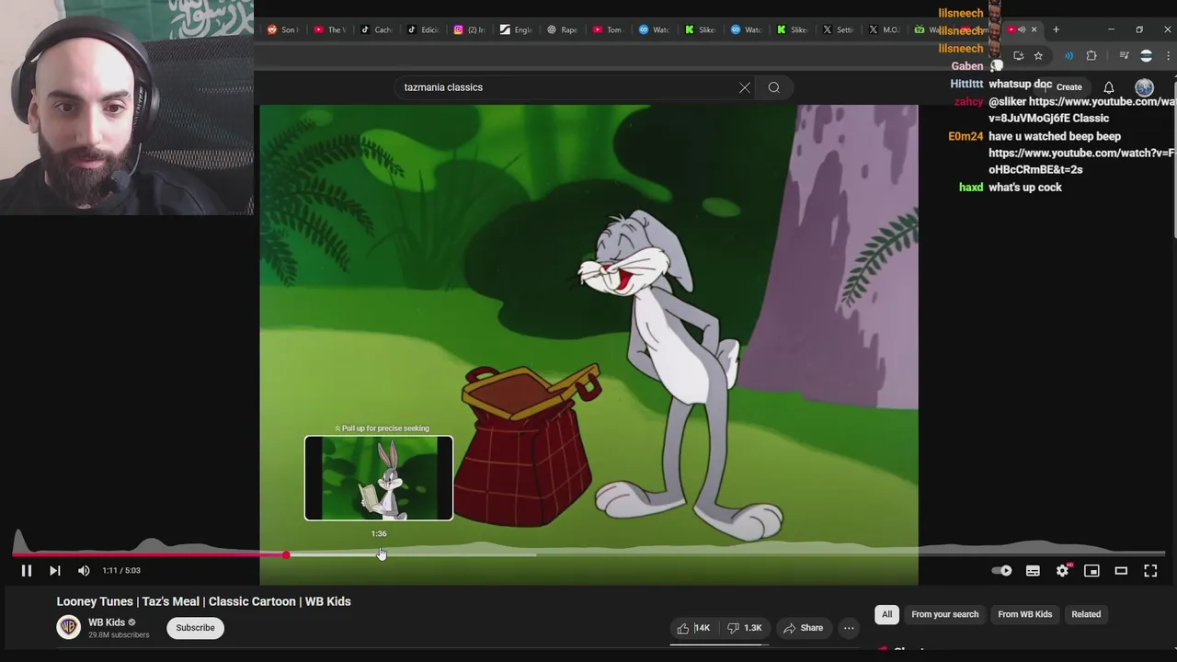Click the install/cast icon in address bar
Viewport: 1177px width, 662px height.
(x=1018, y=56)
